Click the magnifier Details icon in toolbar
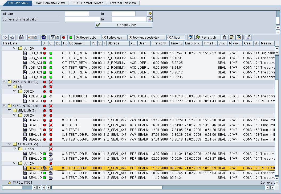This screenshot has height=194, width=281. click(190, 38)
